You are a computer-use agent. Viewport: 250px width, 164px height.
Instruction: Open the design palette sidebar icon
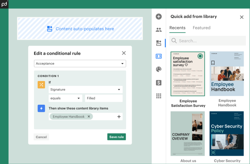pyautogui.click(x=159, y=69)
